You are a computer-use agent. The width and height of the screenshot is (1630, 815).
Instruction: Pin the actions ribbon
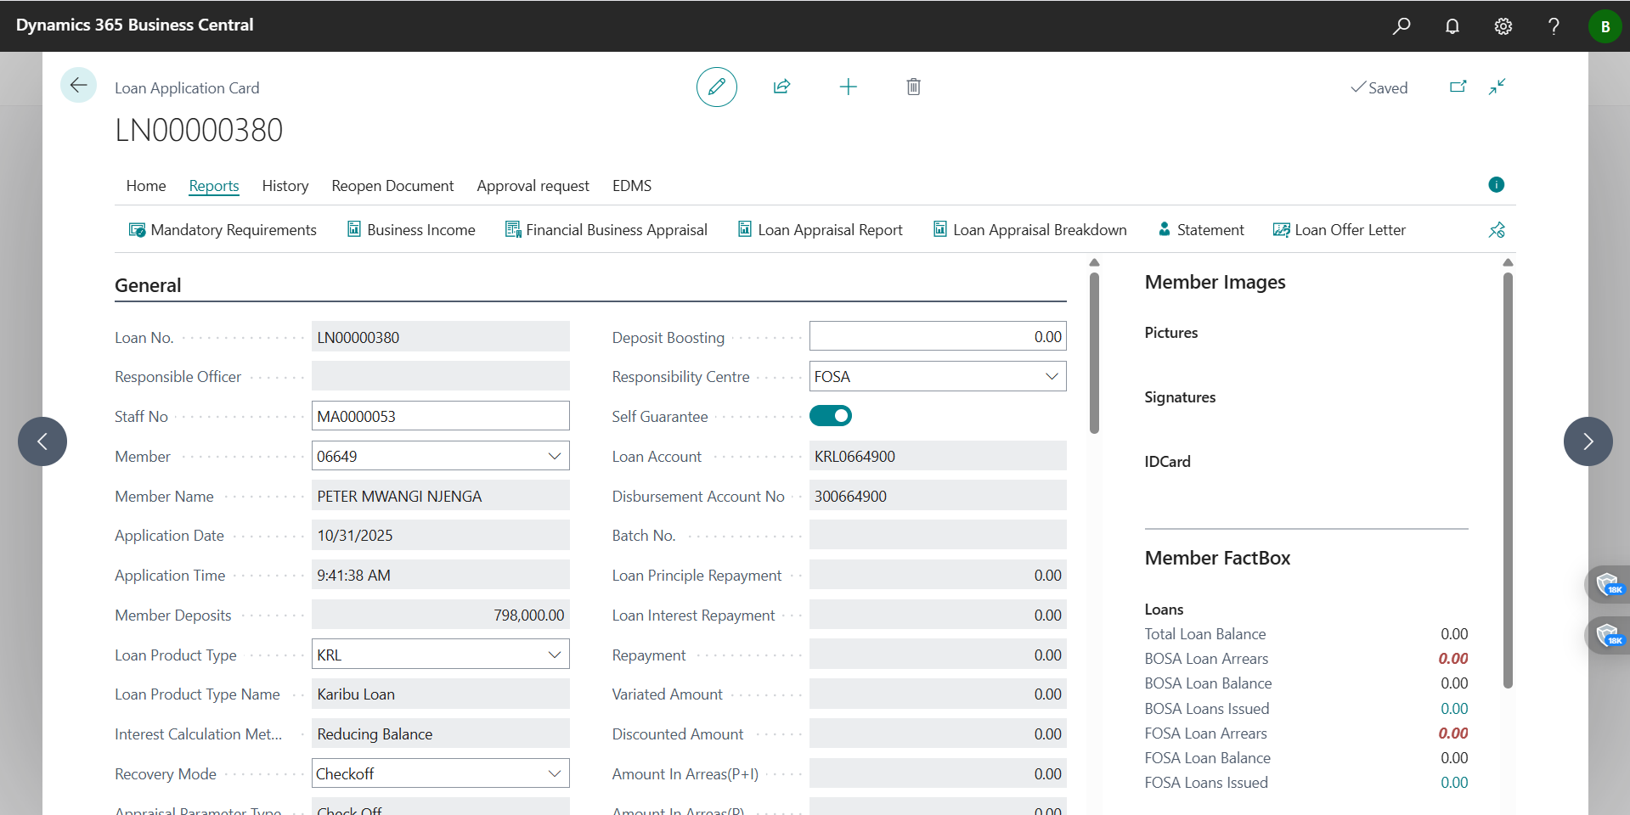(1497, 229)
